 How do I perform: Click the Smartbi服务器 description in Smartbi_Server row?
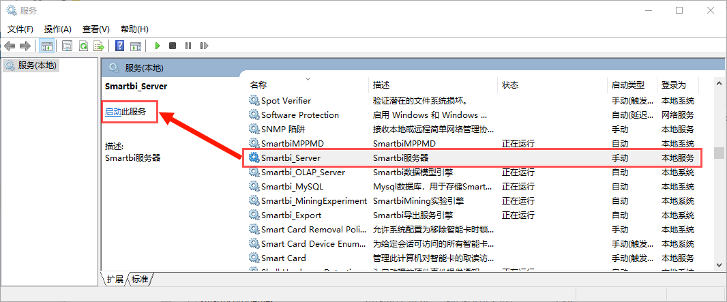(400, 158)
